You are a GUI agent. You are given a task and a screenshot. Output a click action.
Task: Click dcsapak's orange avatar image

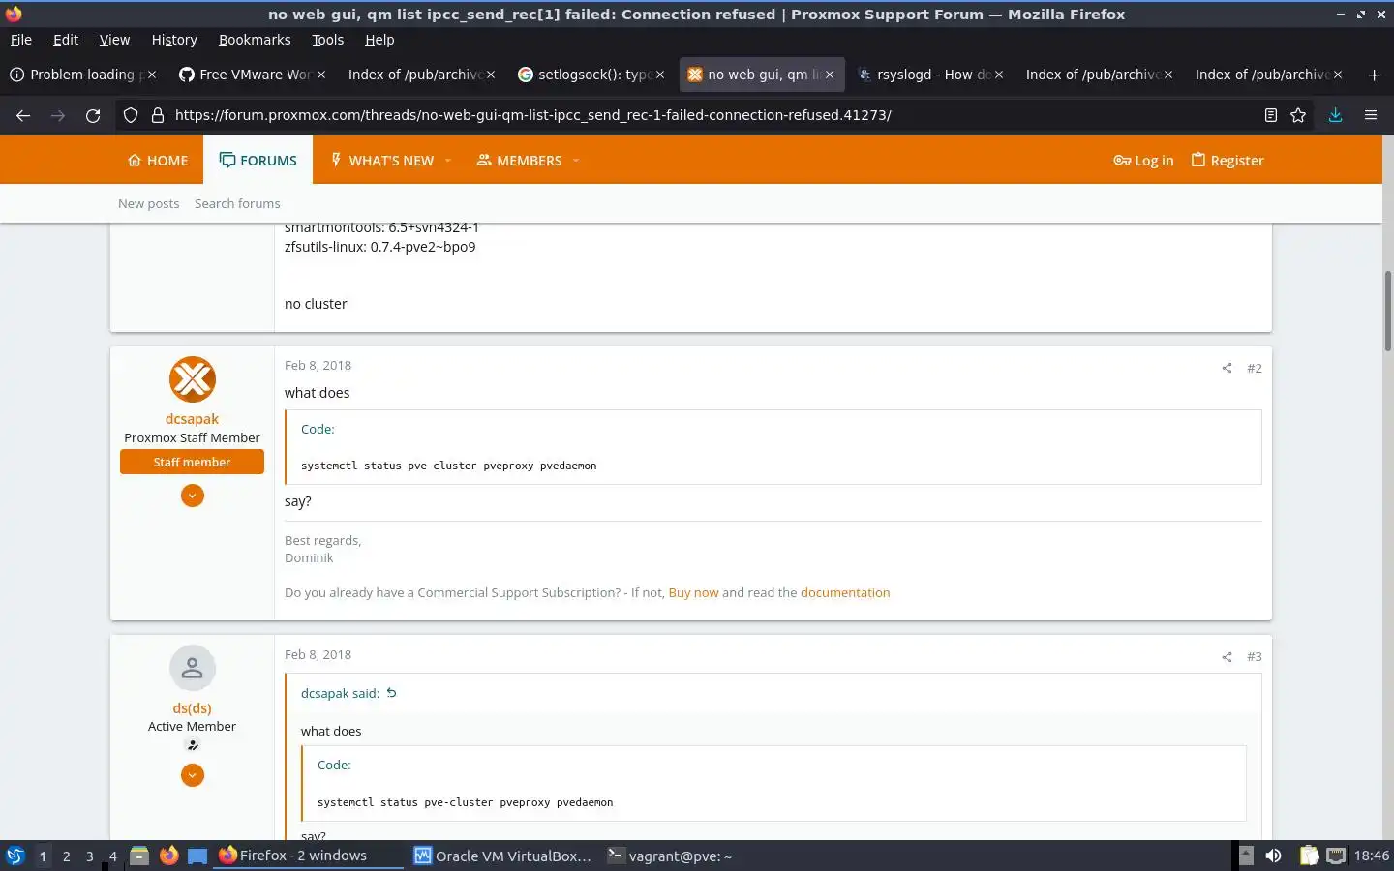click(193, 379)
